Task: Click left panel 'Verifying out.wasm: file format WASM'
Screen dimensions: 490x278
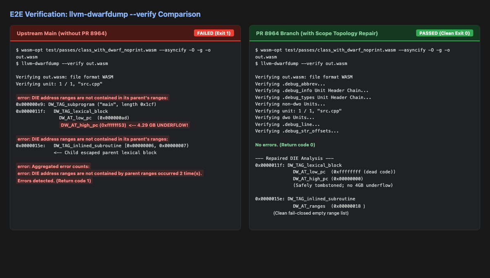Action: click(65, 77)
